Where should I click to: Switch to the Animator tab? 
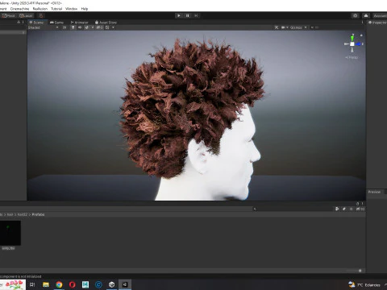(79, 23)
